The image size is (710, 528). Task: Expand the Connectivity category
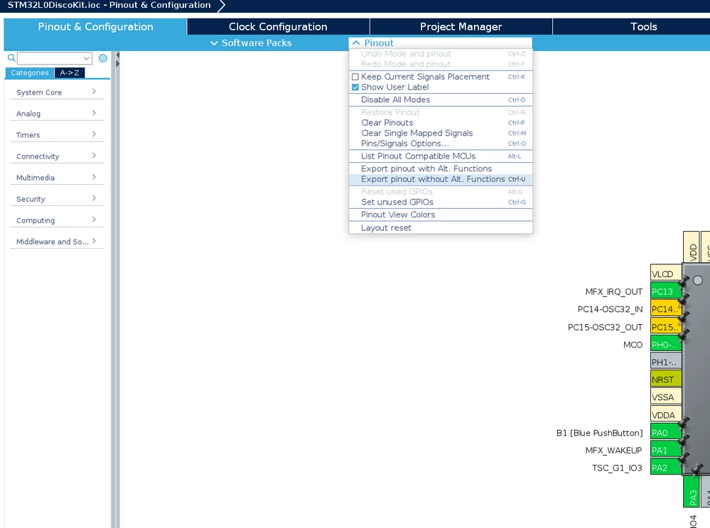coord(57,156)
